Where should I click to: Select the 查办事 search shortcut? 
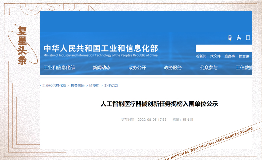pyautogui.click(x=230, y=56)
